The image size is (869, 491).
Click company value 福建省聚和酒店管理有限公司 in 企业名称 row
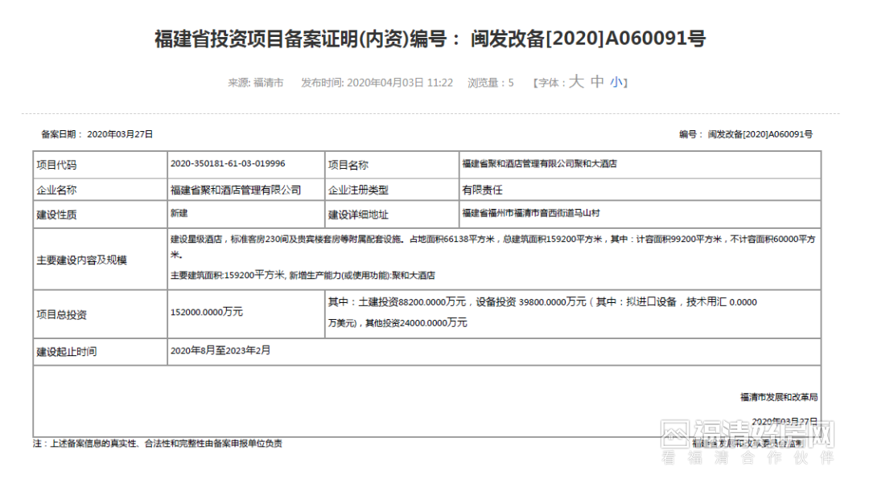coord(236,190)
